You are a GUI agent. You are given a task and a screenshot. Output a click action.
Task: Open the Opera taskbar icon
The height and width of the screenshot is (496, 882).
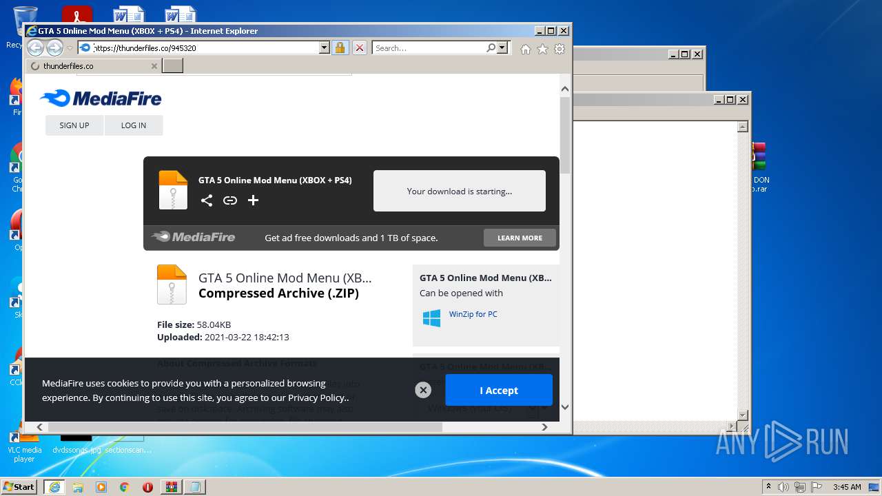pos(147,486)
